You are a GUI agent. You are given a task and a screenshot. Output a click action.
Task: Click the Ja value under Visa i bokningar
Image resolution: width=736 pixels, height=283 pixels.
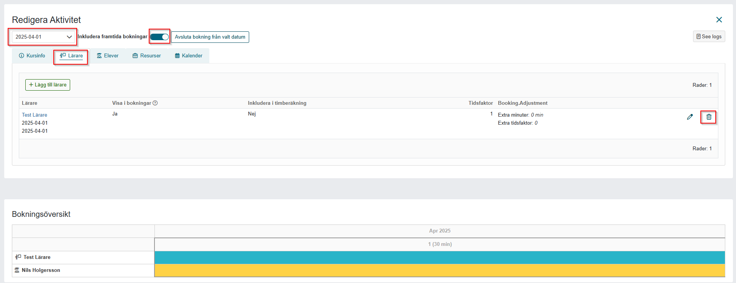pyautogui.click(x=115, y=114)
